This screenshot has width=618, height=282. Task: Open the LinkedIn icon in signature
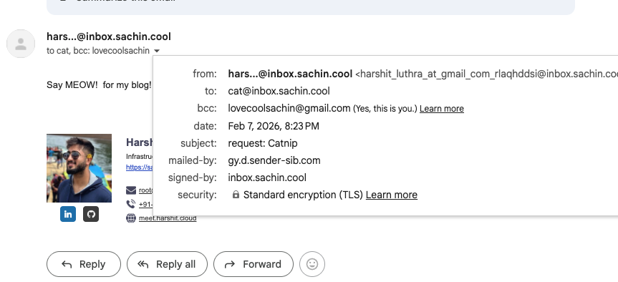tap(68, 214)
